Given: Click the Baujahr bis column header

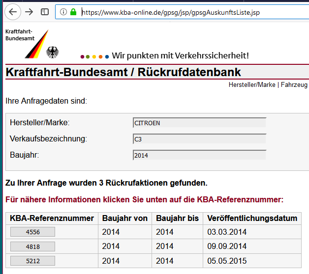Looking at the screenshot, I should (x=177, y=219).
